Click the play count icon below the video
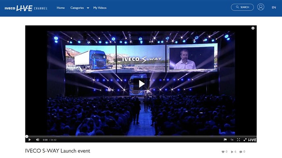 coord(232,152)
